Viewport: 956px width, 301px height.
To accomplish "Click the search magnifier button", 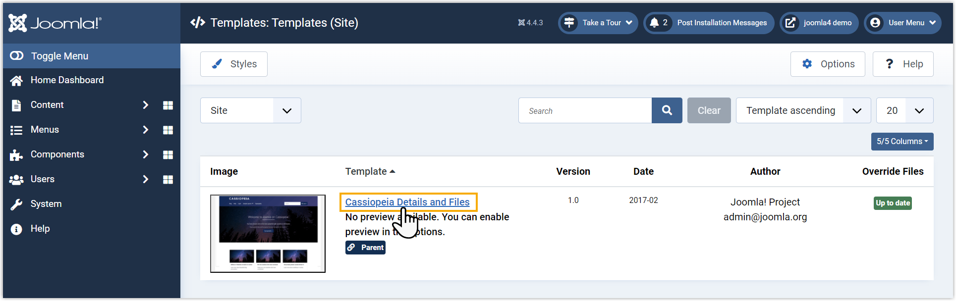I will point(667,110).
